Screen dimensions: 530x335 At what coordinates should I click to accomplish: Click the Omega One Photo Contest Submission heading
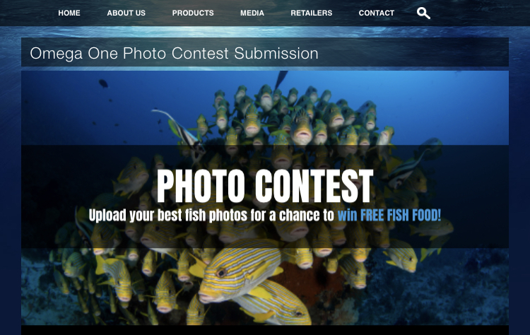click(174, 54)
